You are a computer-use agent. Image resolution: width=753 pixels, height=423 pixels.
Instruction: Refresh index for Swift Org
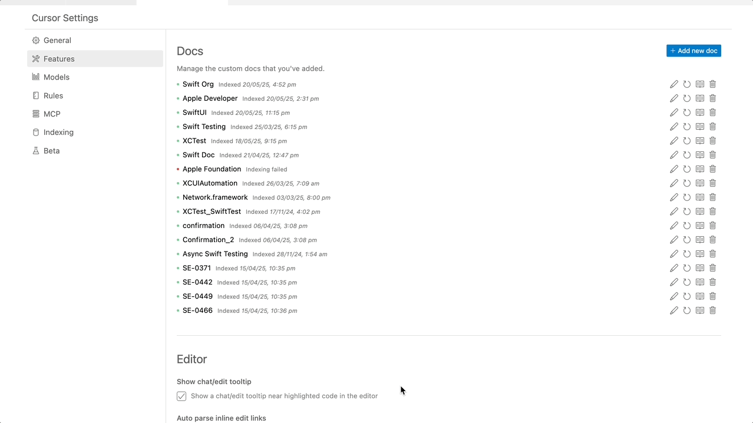click(687, 84)
